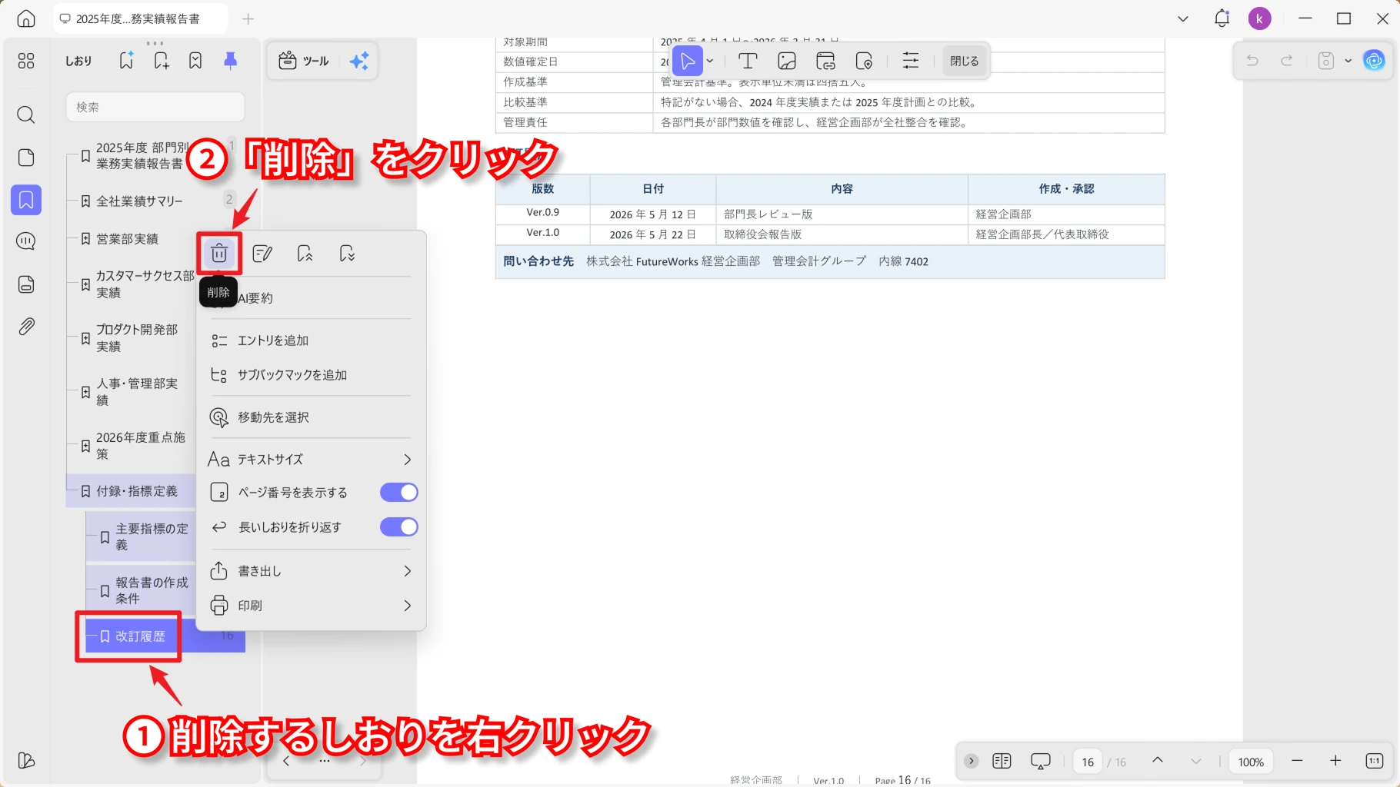Toggle 長いしおりを折り返す switch

(x=399, y=527)
